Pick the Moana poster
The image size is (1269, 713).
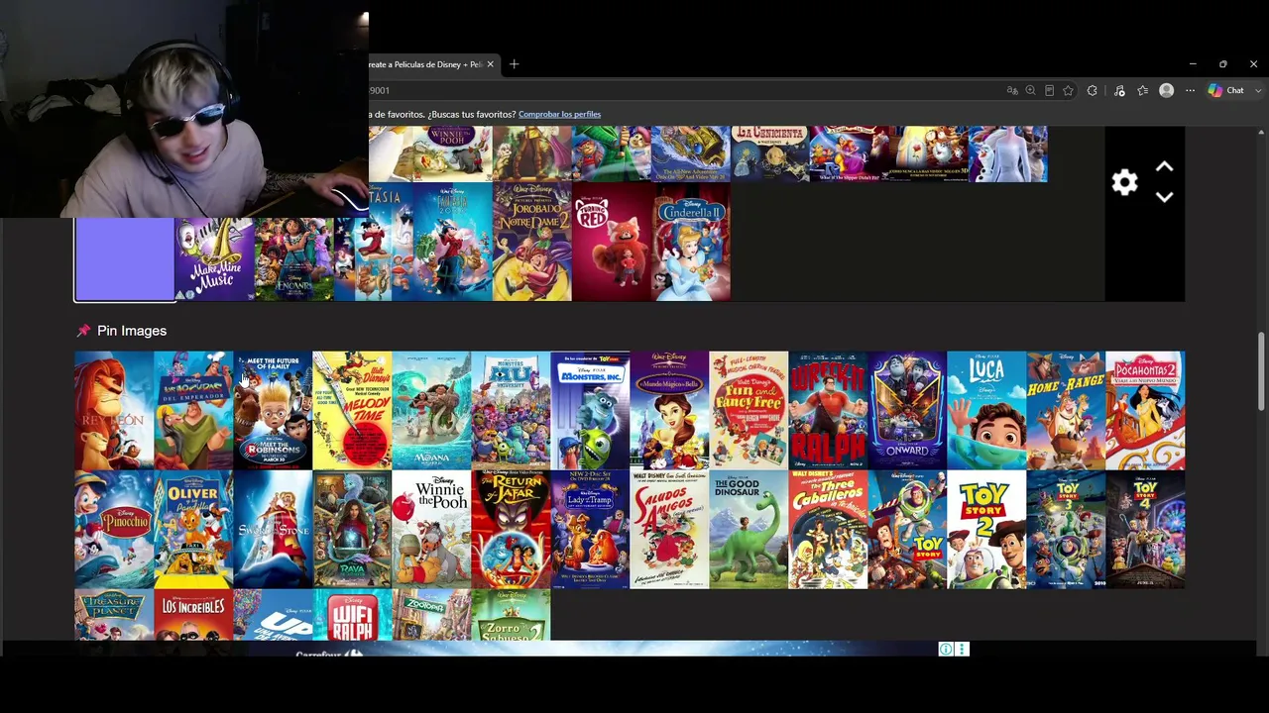[x=431, y=411]
